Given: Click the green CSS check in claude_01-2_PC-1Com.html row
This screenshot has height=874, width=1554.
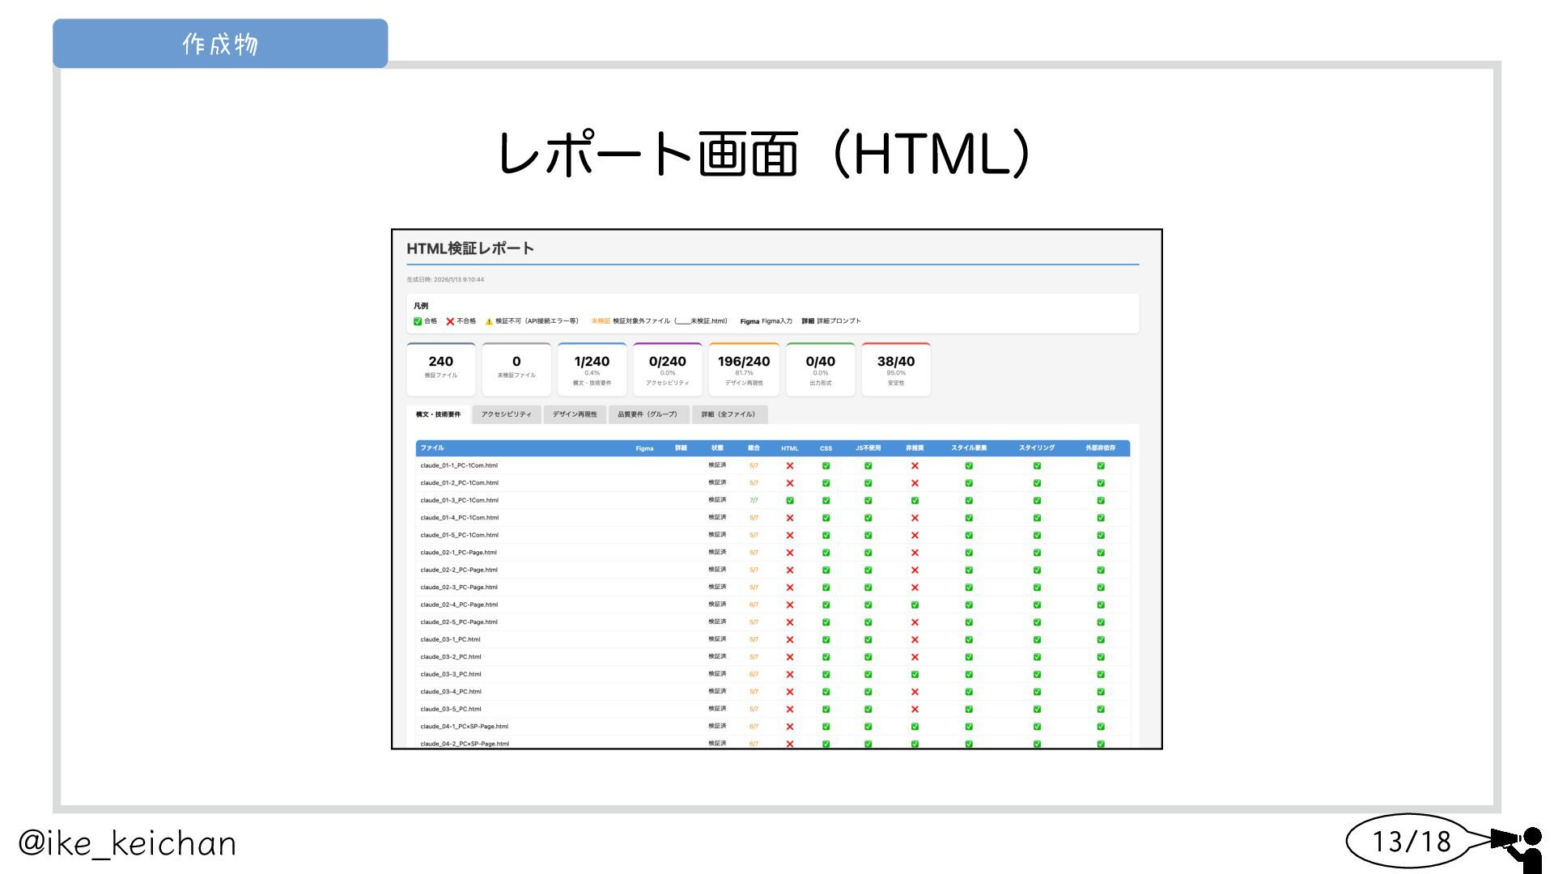Looking at the screenshot, I should click(826, 483).
